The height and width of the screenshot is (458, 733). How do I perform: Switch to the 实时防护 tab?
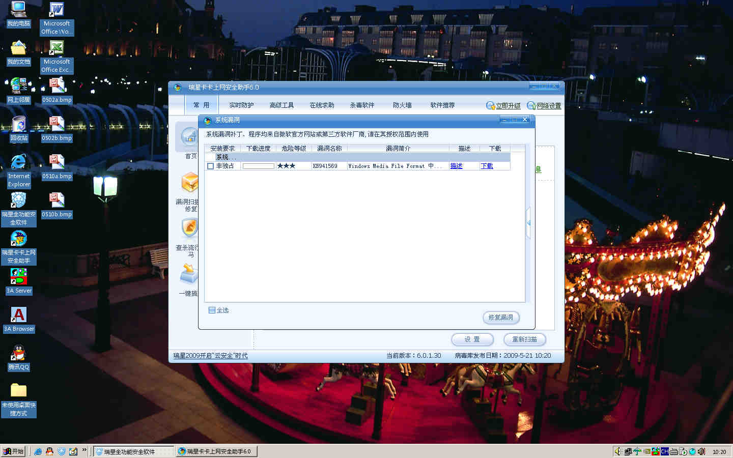(241, 105)
